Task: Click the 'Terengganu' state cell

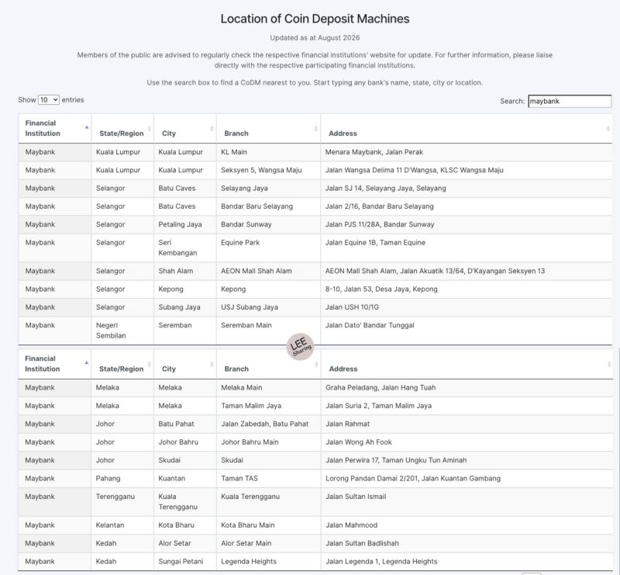Action: tap(122, 502)
